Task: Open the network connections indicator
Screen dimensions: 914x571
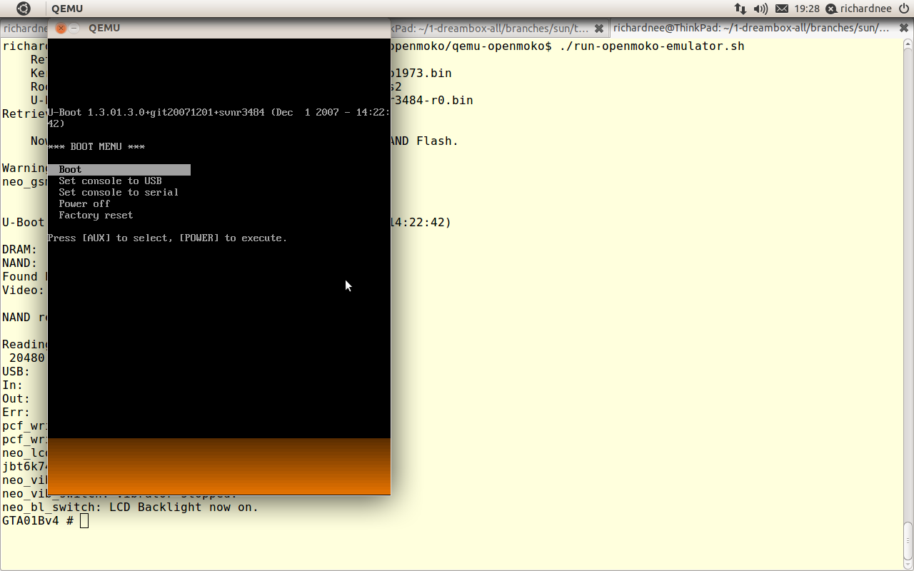Action: pyautogui.click(x=739, y=9)
